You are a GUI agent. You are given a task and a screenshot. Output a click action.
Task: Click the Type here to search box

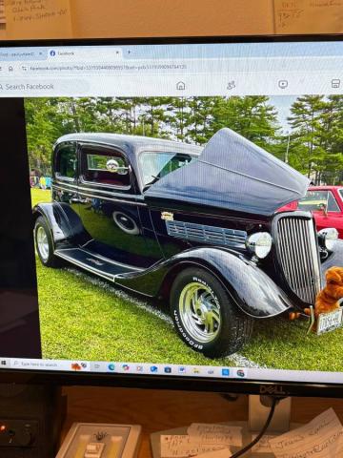[x=50, y=364]
